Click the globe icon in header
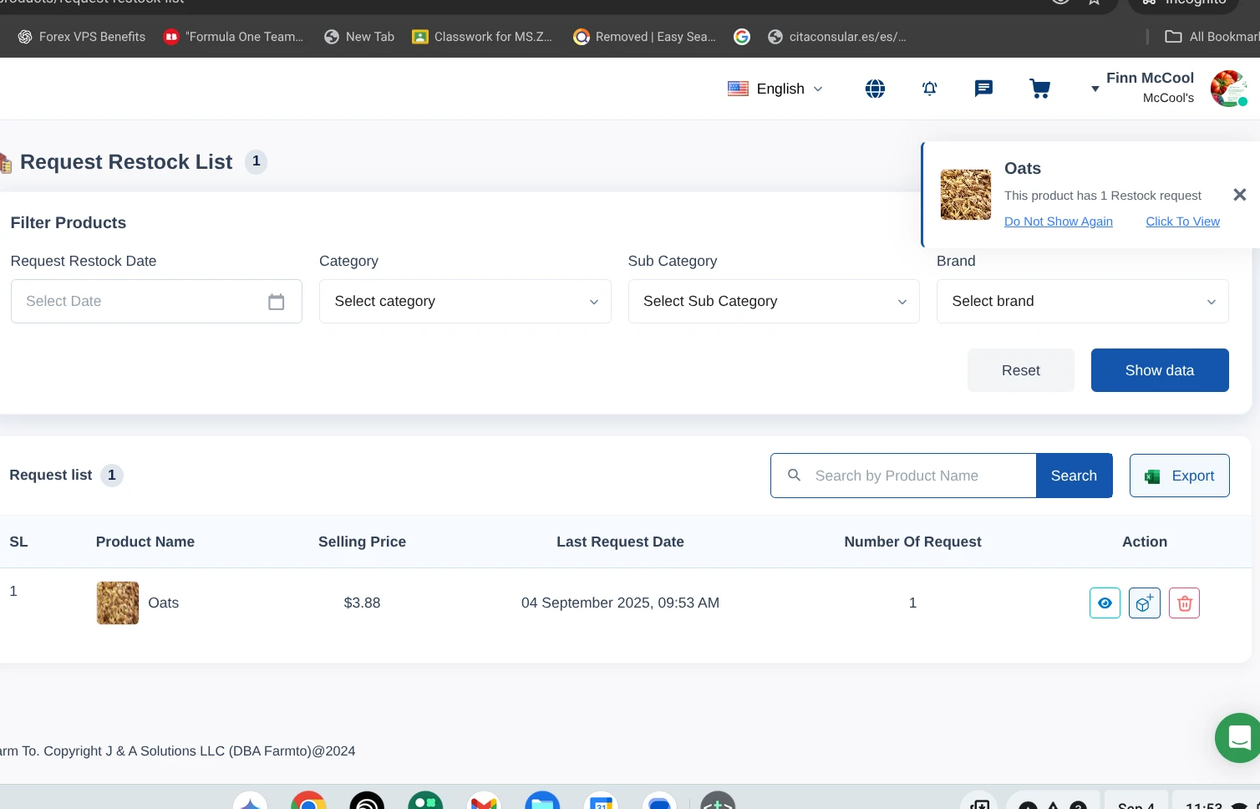Image resolution: width=1260 pixels, height=809 pixels. point(875,89)
